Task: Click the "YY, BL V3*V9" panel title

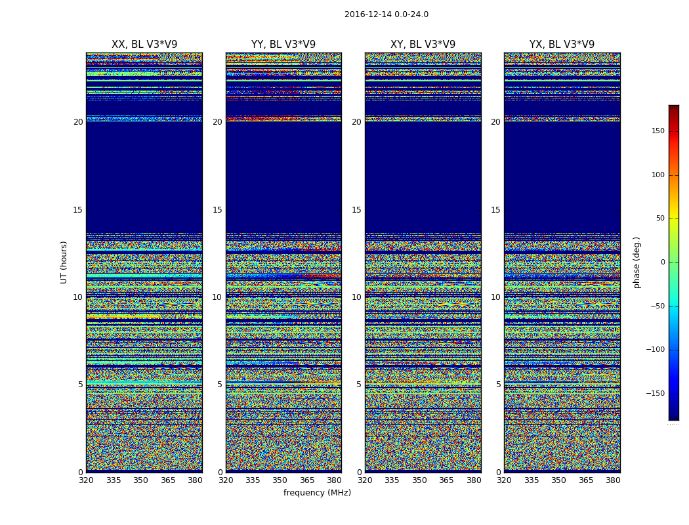Action: click(x=283, y=45)
